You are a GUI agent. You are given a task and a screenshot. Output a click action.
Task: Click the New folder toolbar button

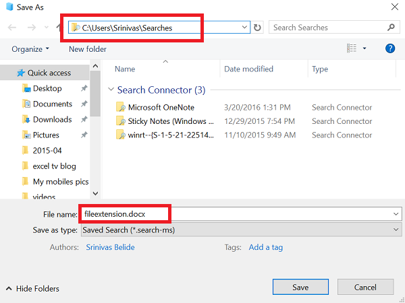(88, 49)
